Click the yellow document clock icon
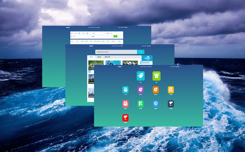 (x=171, y=90)
